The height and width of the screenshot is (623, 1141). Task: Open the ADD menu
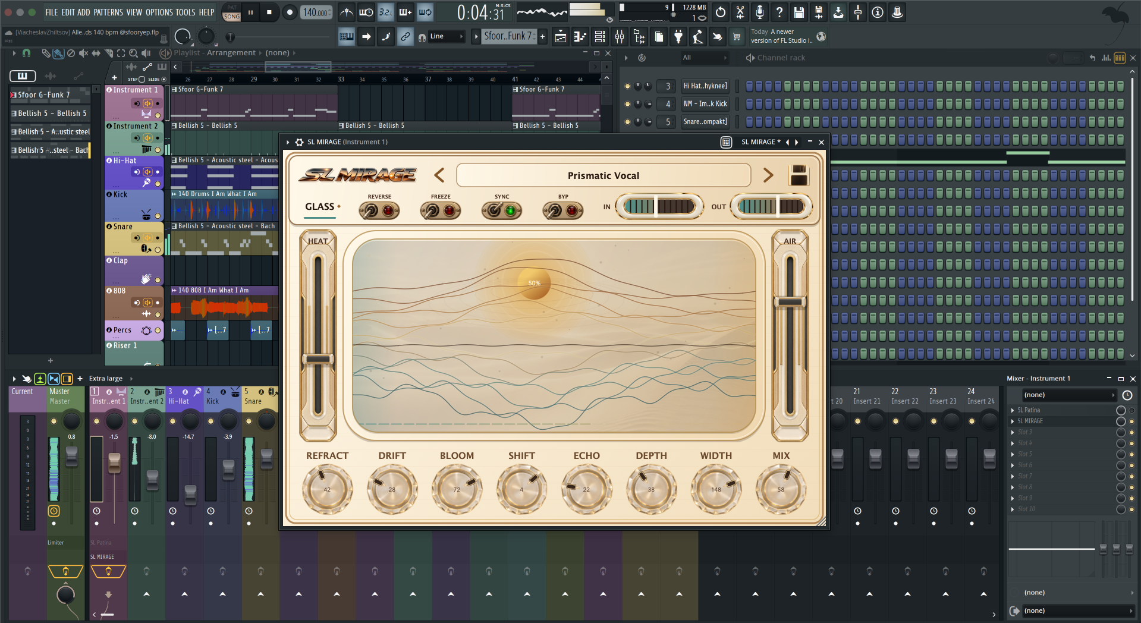coord(84,12)
